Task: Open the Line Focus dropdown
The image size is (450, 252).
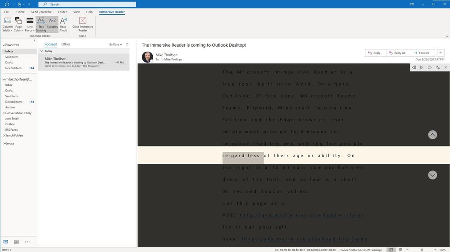Action: point(30,24)
